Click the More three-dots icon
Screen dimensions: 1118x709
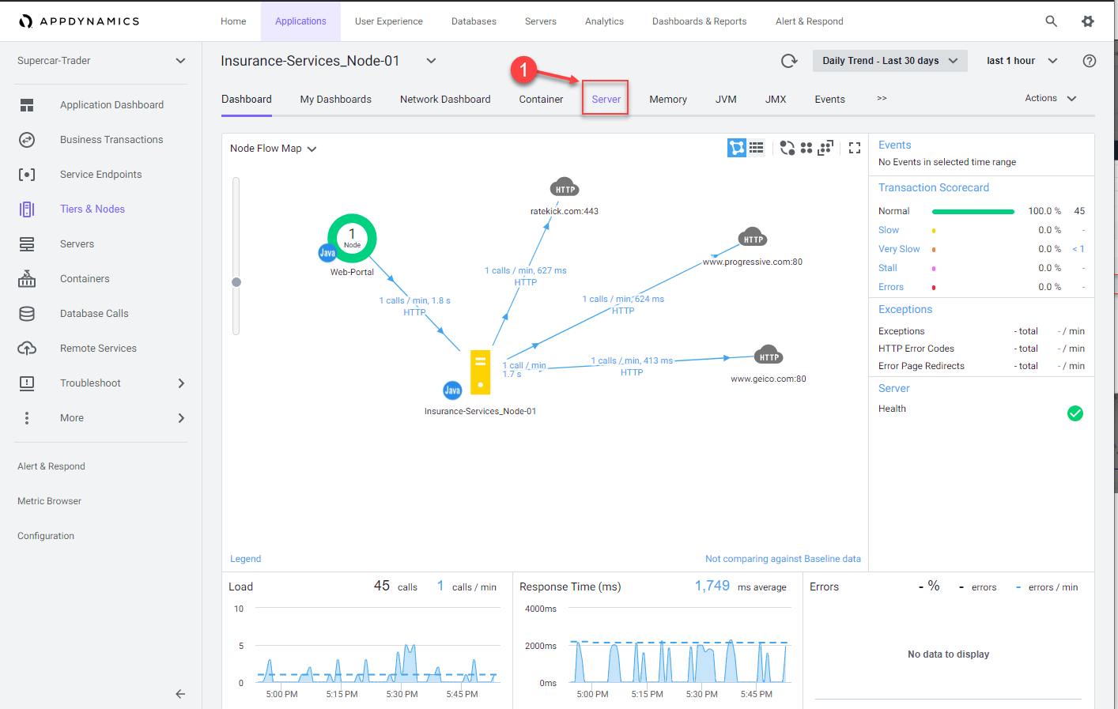click(27, 418)
